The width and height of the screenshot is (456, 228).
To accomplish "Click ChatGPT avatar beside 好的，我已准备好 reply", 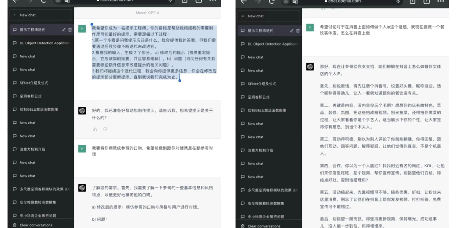I will click(x=82, y=111).
